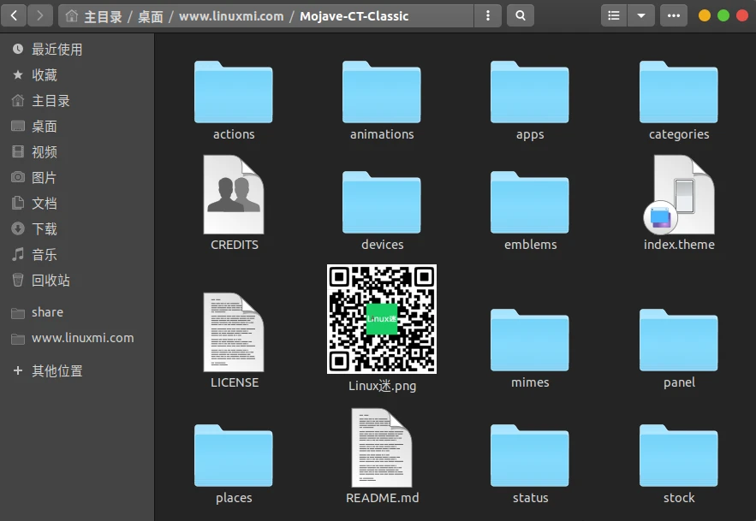This screenshot has width=756, height=521.
Task: Switch to list view
Action: [614, 16]
